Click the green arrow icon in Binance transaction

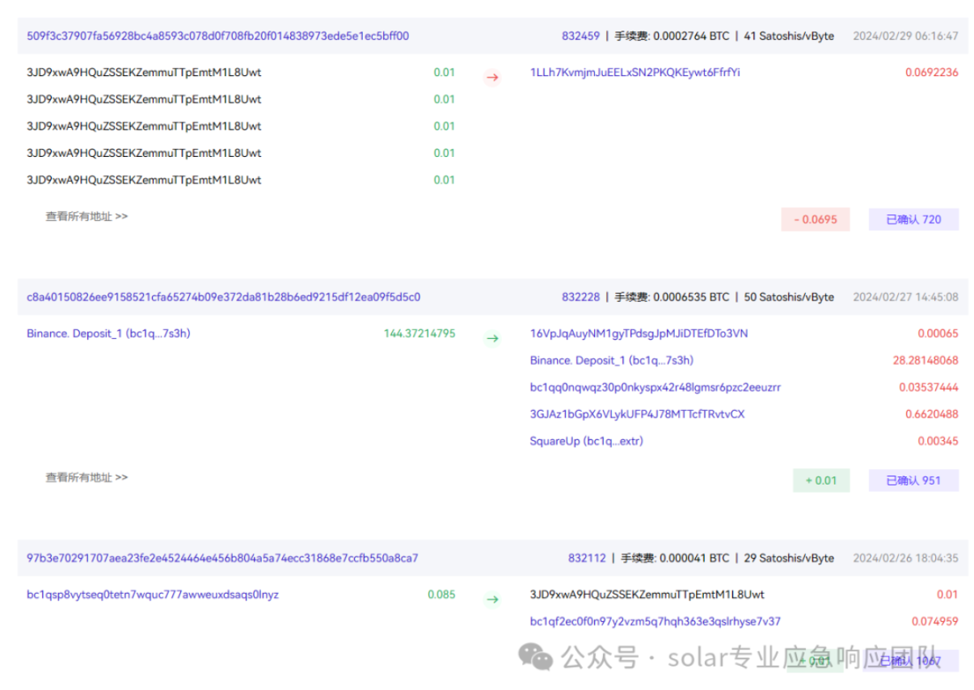(x=491, y=339)
